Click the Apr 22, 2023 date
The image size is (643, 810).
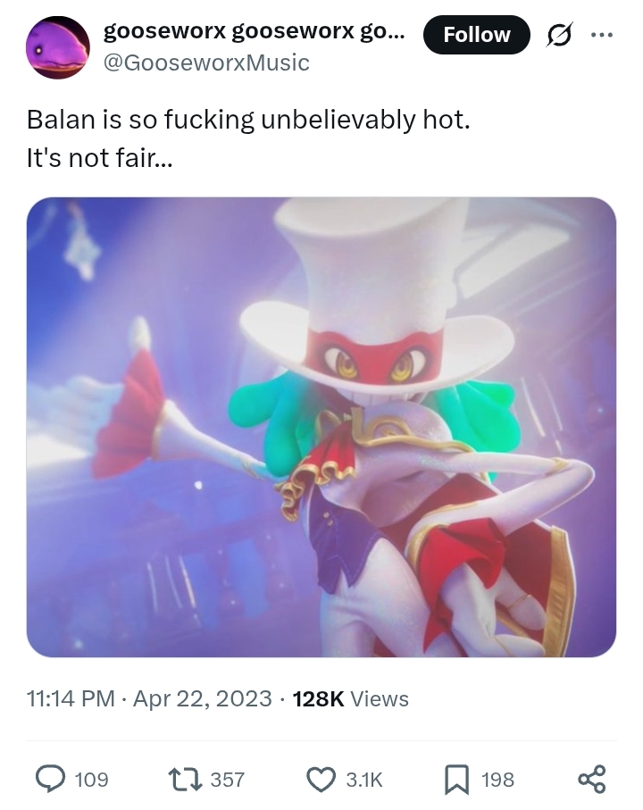click(203, 698)
